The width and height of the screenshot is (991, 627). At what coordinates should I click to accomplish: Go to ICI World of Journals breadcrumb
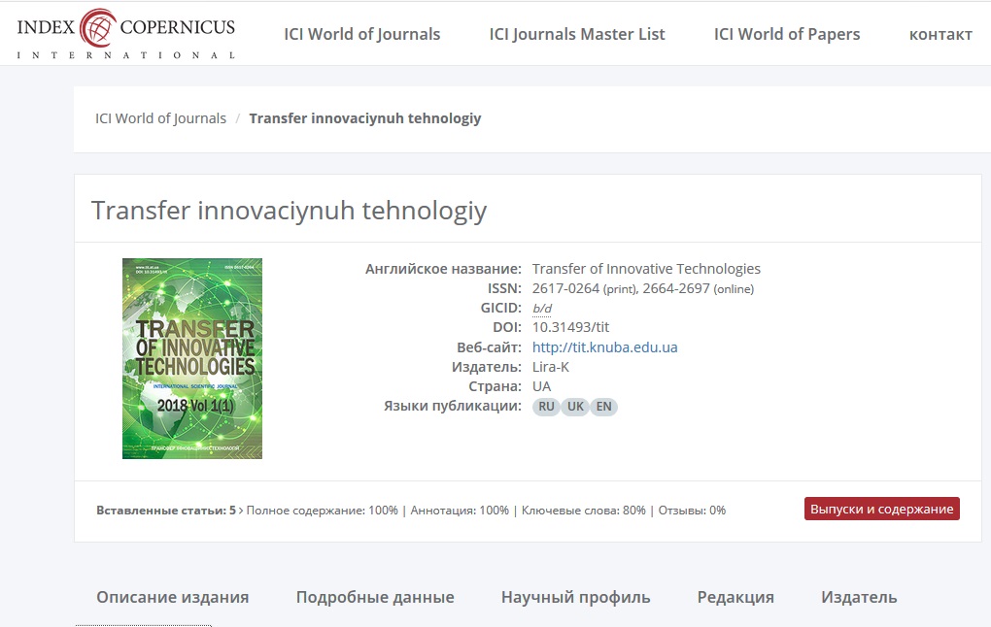(160, 118)
